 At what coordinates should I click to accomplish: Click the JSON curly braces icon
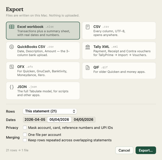click(12, 87)
